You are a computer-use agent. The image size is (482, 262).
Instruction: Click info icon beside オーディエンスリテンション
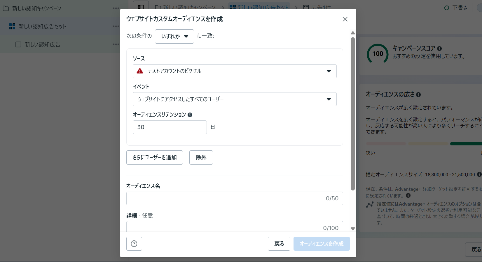tap(190, 115)
